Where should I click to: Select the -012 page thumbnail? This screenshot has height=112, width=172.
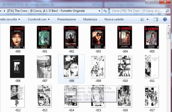pyautogui.click(x=17, y=96)
